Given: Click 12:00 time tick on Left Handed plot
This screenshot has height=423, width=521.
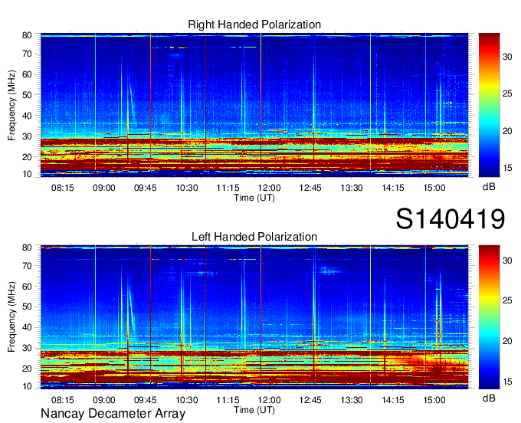Looking at the screenshot, I should 269,400.
